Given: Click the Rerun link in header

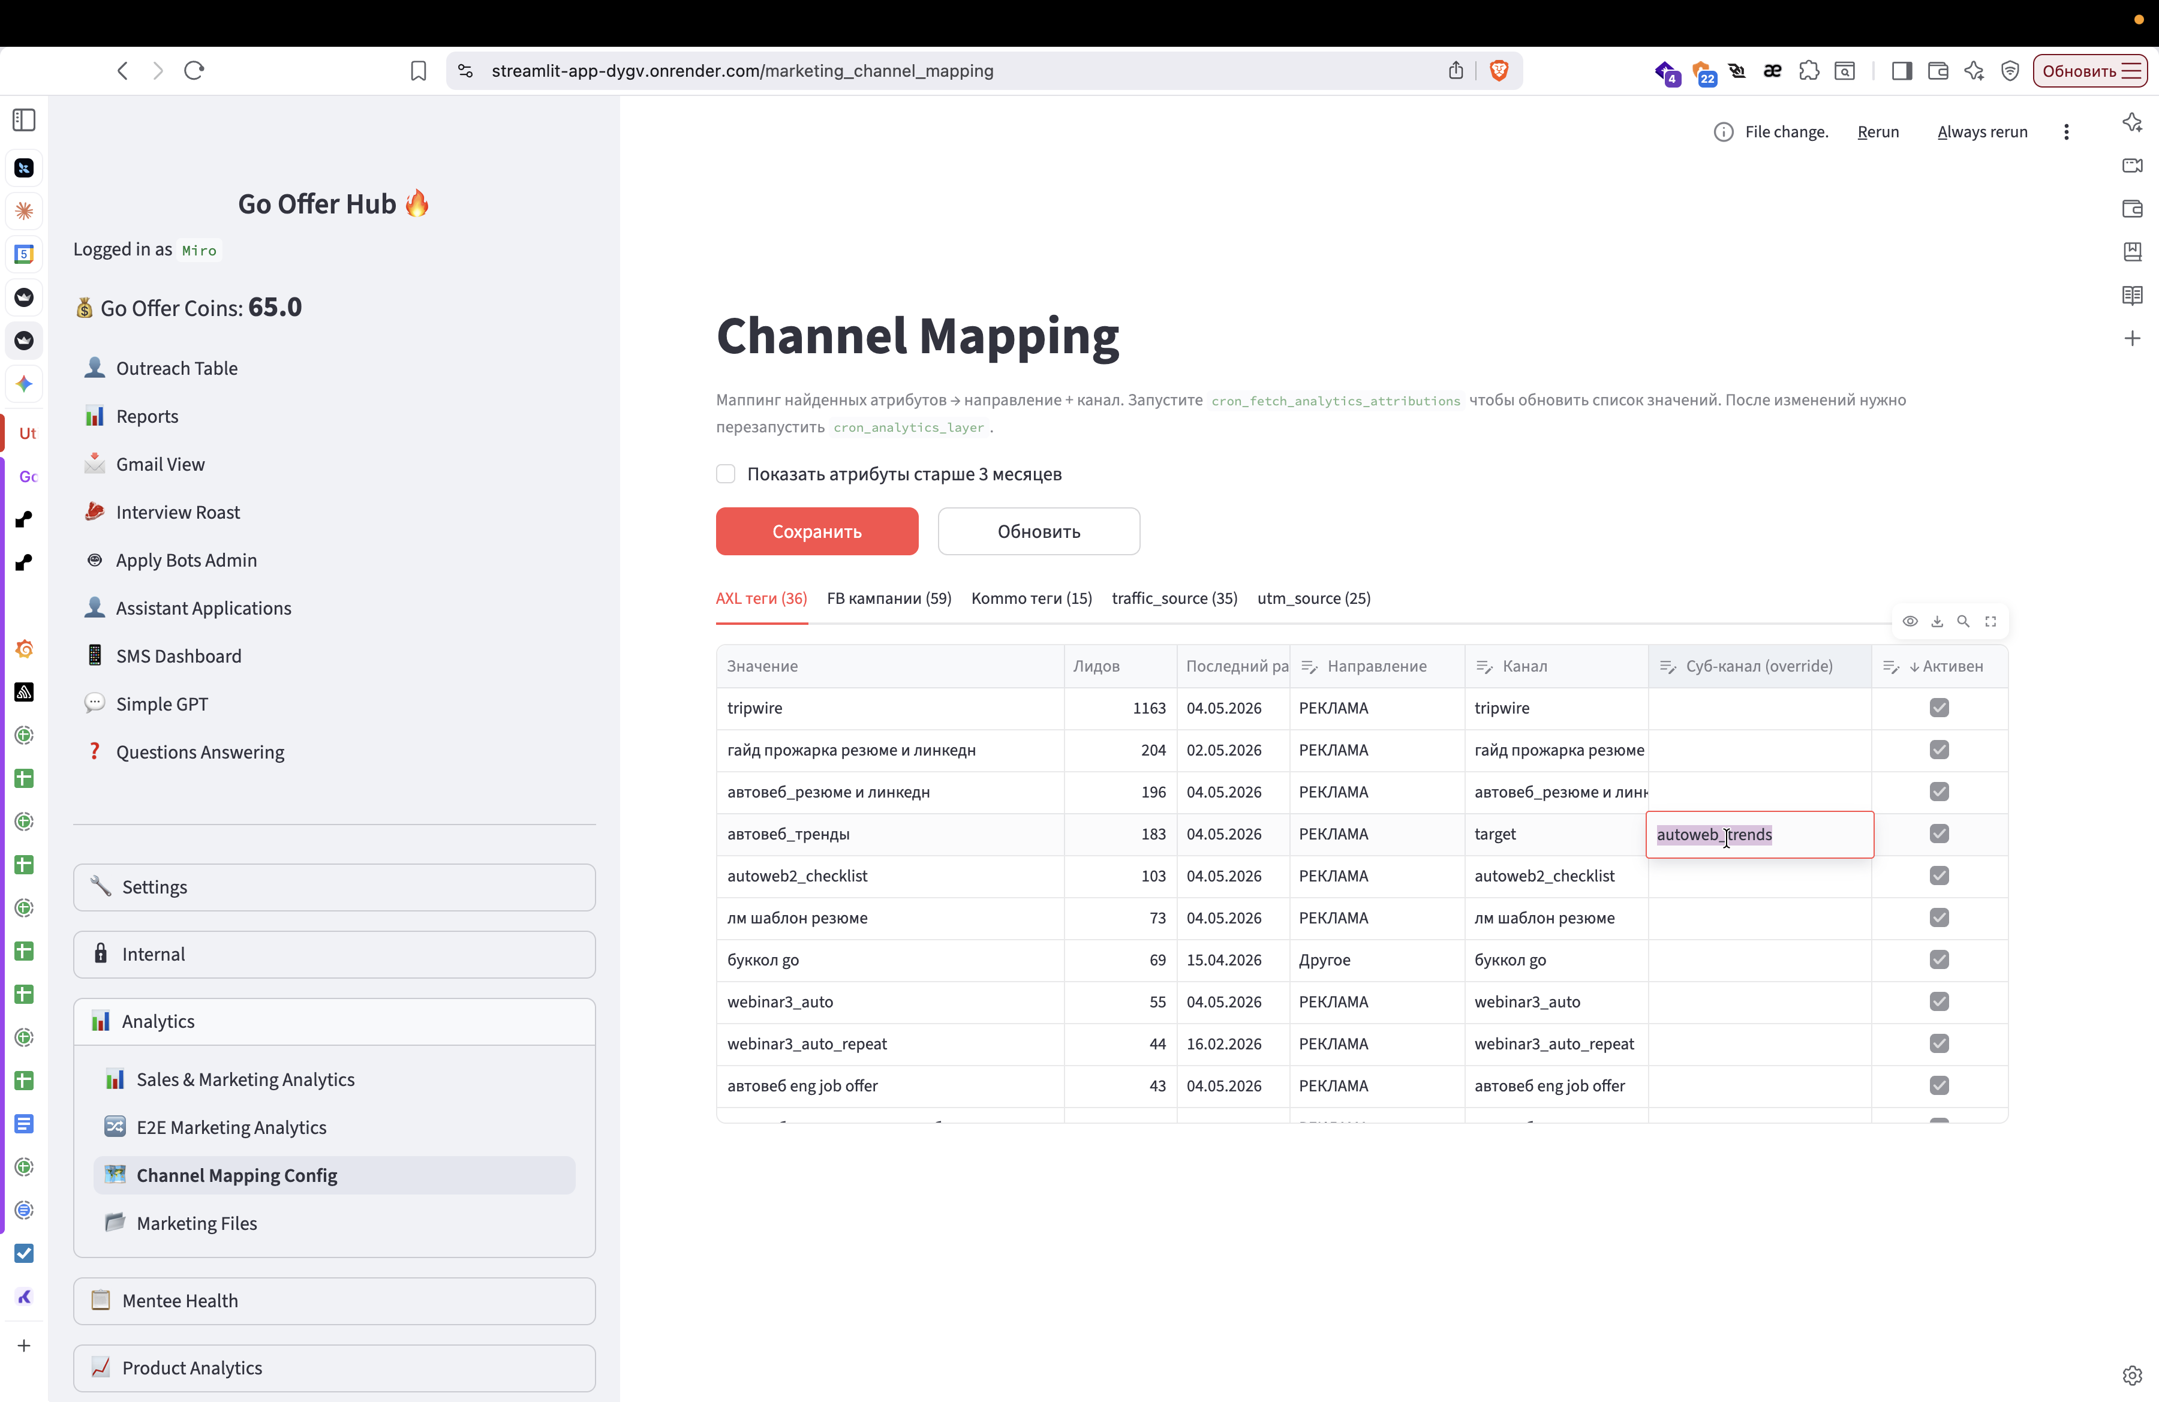Looking at the screenshot, I should 1878,131.
